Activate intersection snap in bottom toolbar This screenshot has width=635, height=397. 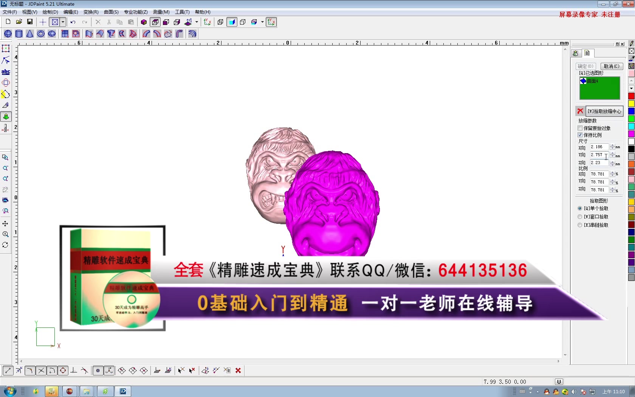coord(41,371)
